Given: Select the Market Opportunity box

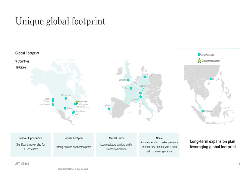Looking at the screenshot, I should pos(31,145).
